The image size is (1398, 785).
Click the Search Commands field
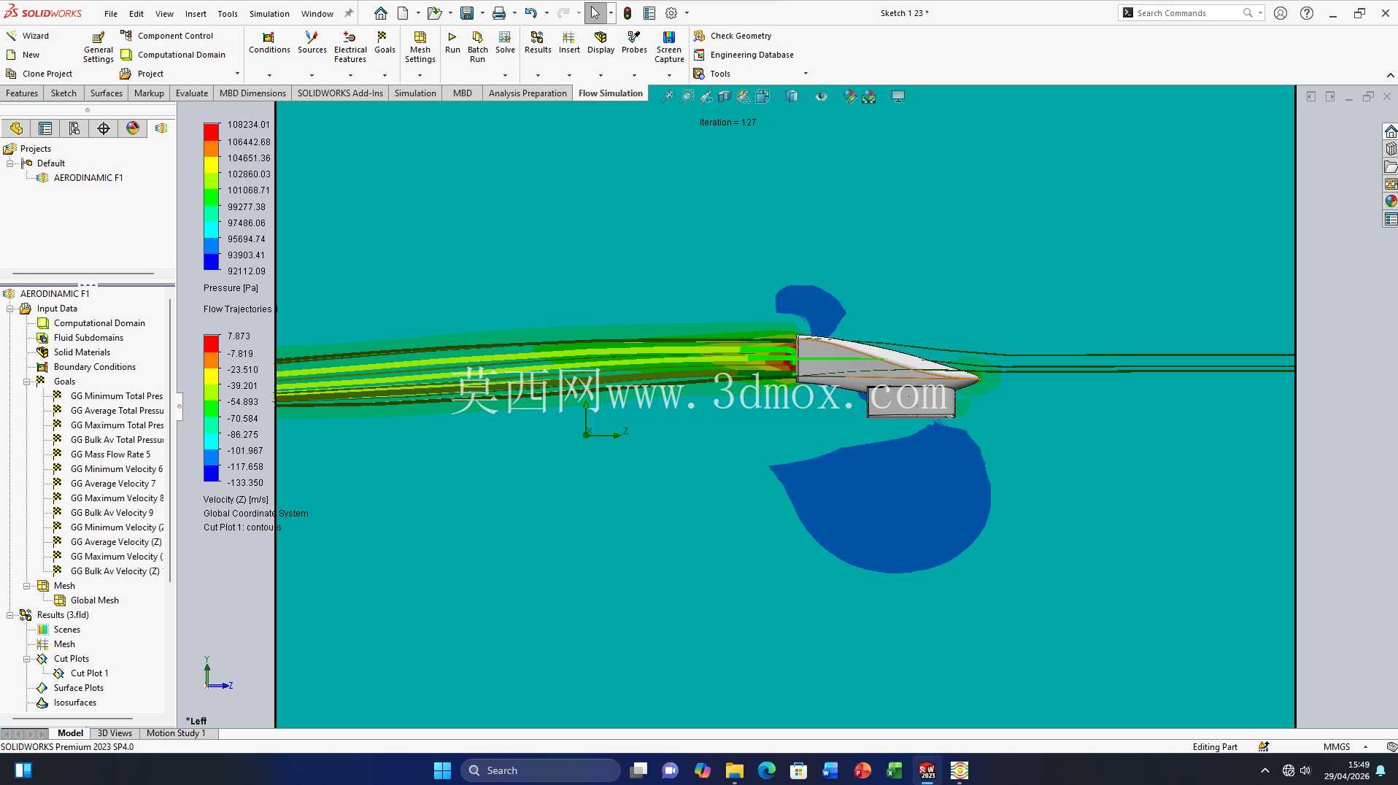coord(1191,13)
